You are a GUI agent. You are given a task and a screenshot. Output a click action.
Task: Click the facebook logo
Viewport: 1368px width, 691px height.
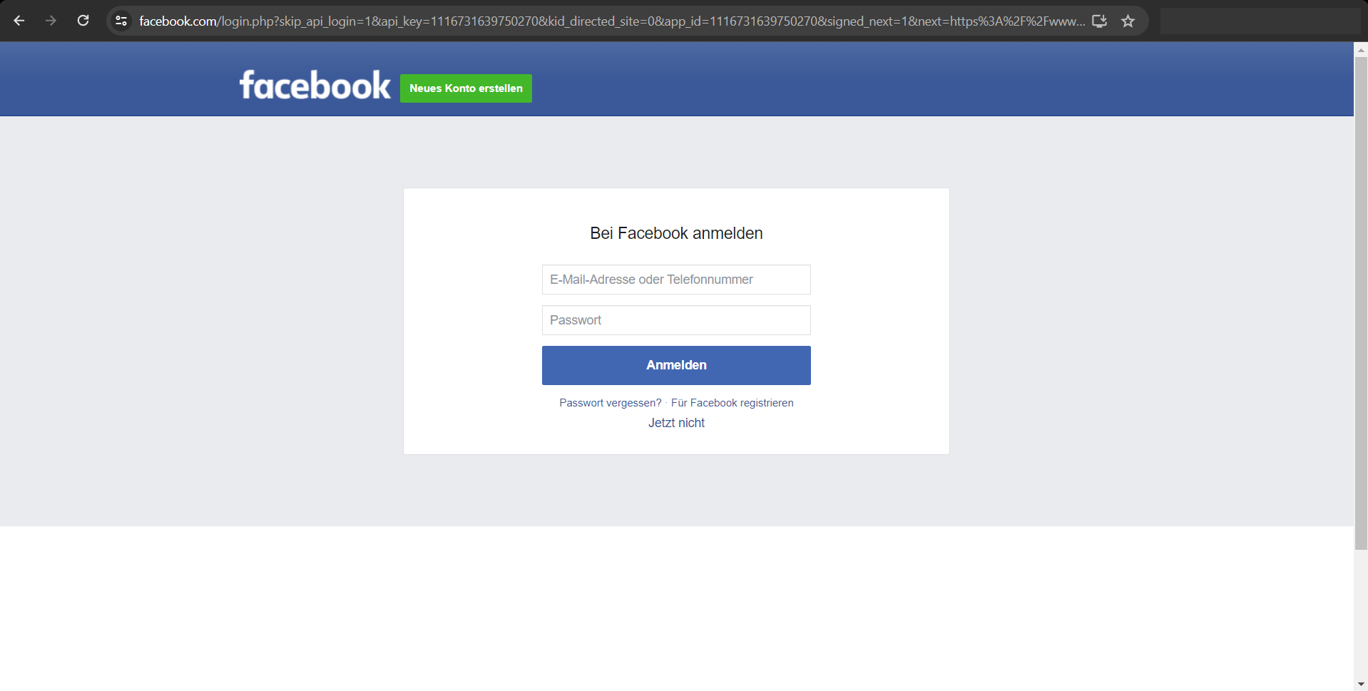tap(315, 85)
